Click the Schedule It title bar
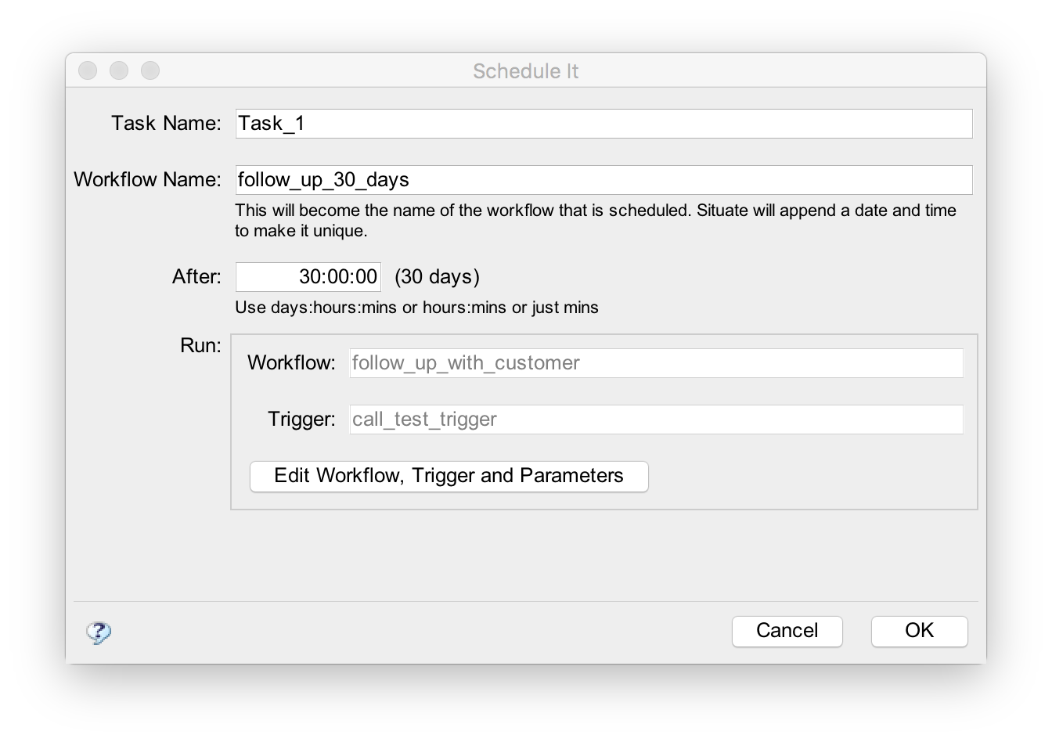 click(524, 70)
